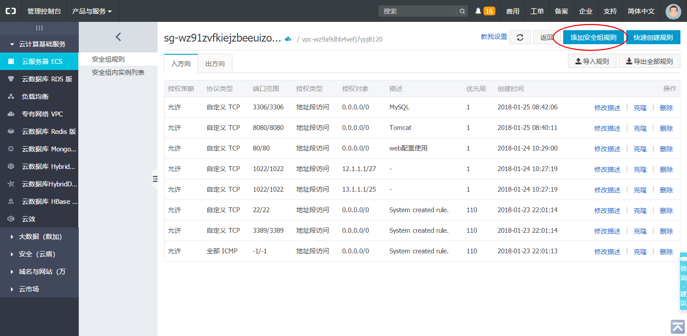Click 导出全部规则 button
This screenshot has width=687, height=336.
649,61
